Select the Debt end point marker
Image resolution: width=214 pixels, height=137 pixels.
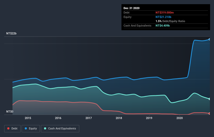point(210,113)
